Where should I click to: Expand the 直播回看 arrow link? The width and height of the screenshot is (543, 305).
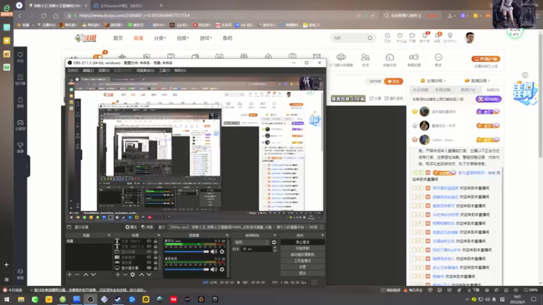(x=478, y=81)
